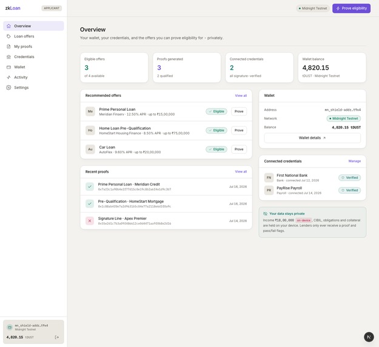379x347 pixels.
Task: Open the Activity page
Action: 33,78
